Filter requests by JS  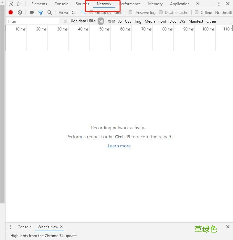click(120, 21)
